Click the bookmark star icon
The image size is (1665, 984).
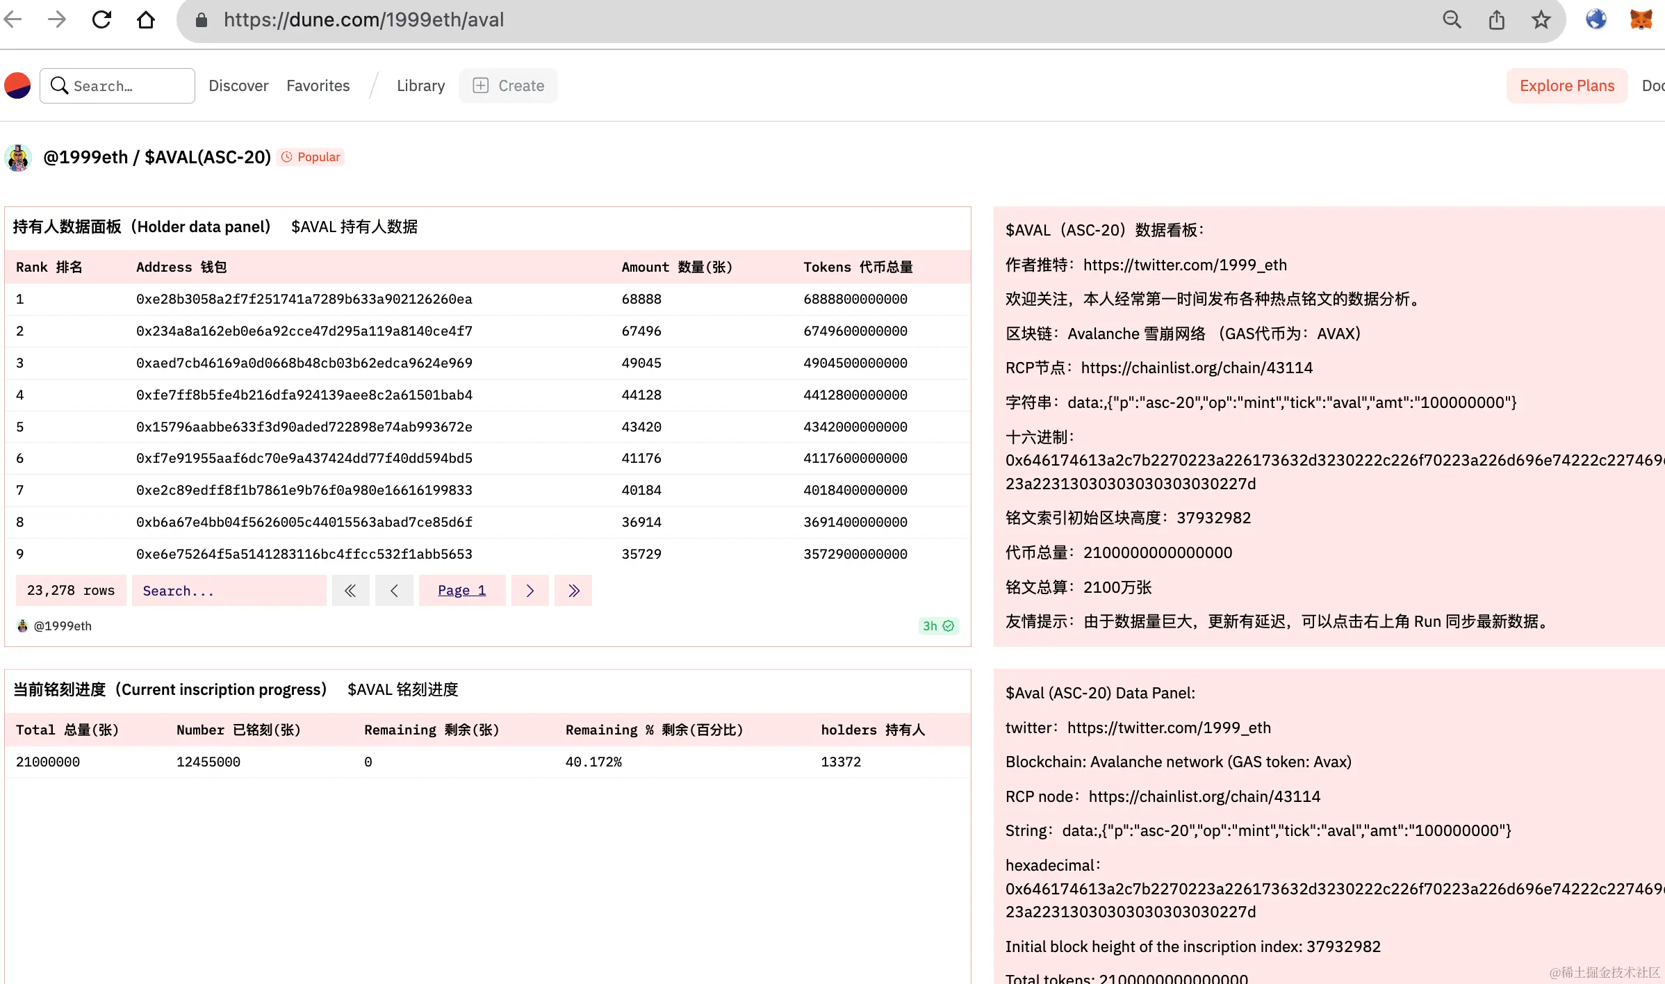coord(1541,19)
